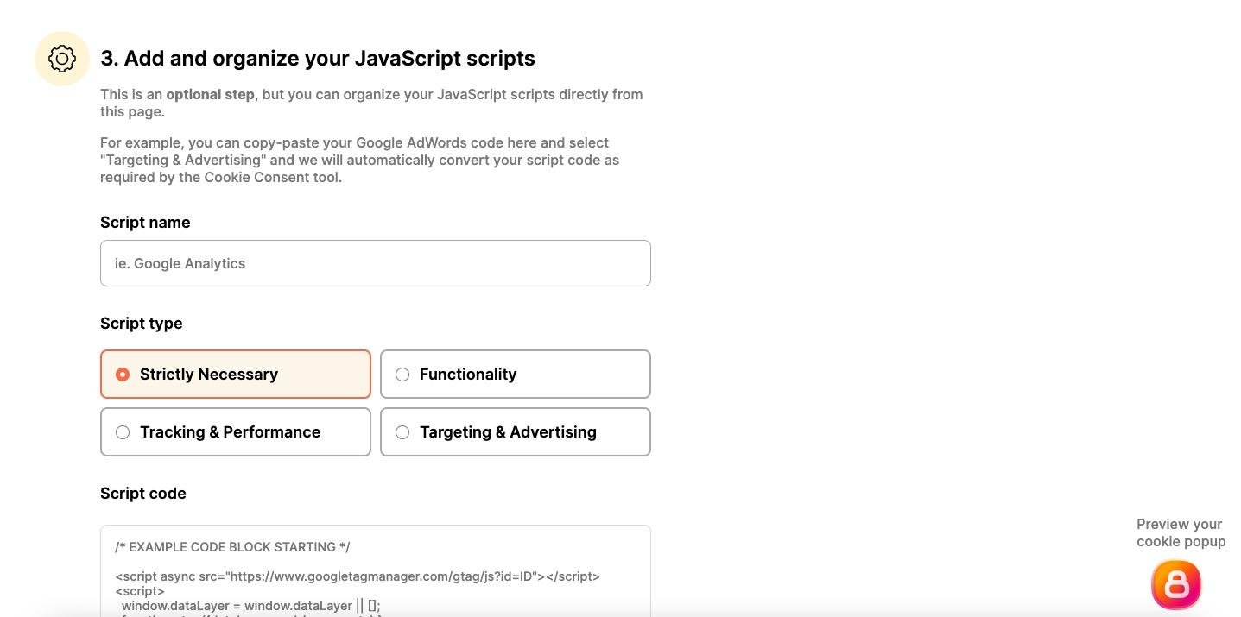Viewport: 1241px width, 617px height.
Task: Open the cookie popup preview icon
Action: click(1176, 584)
